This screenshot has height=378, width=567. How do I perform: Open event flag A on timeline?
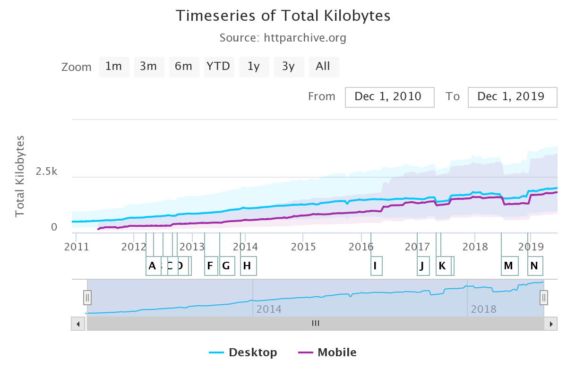pyautogui.click(x=152, y=266)
